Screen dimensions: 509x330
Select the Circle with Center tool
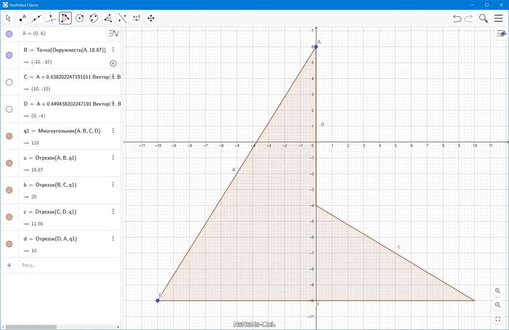point(79,18)
